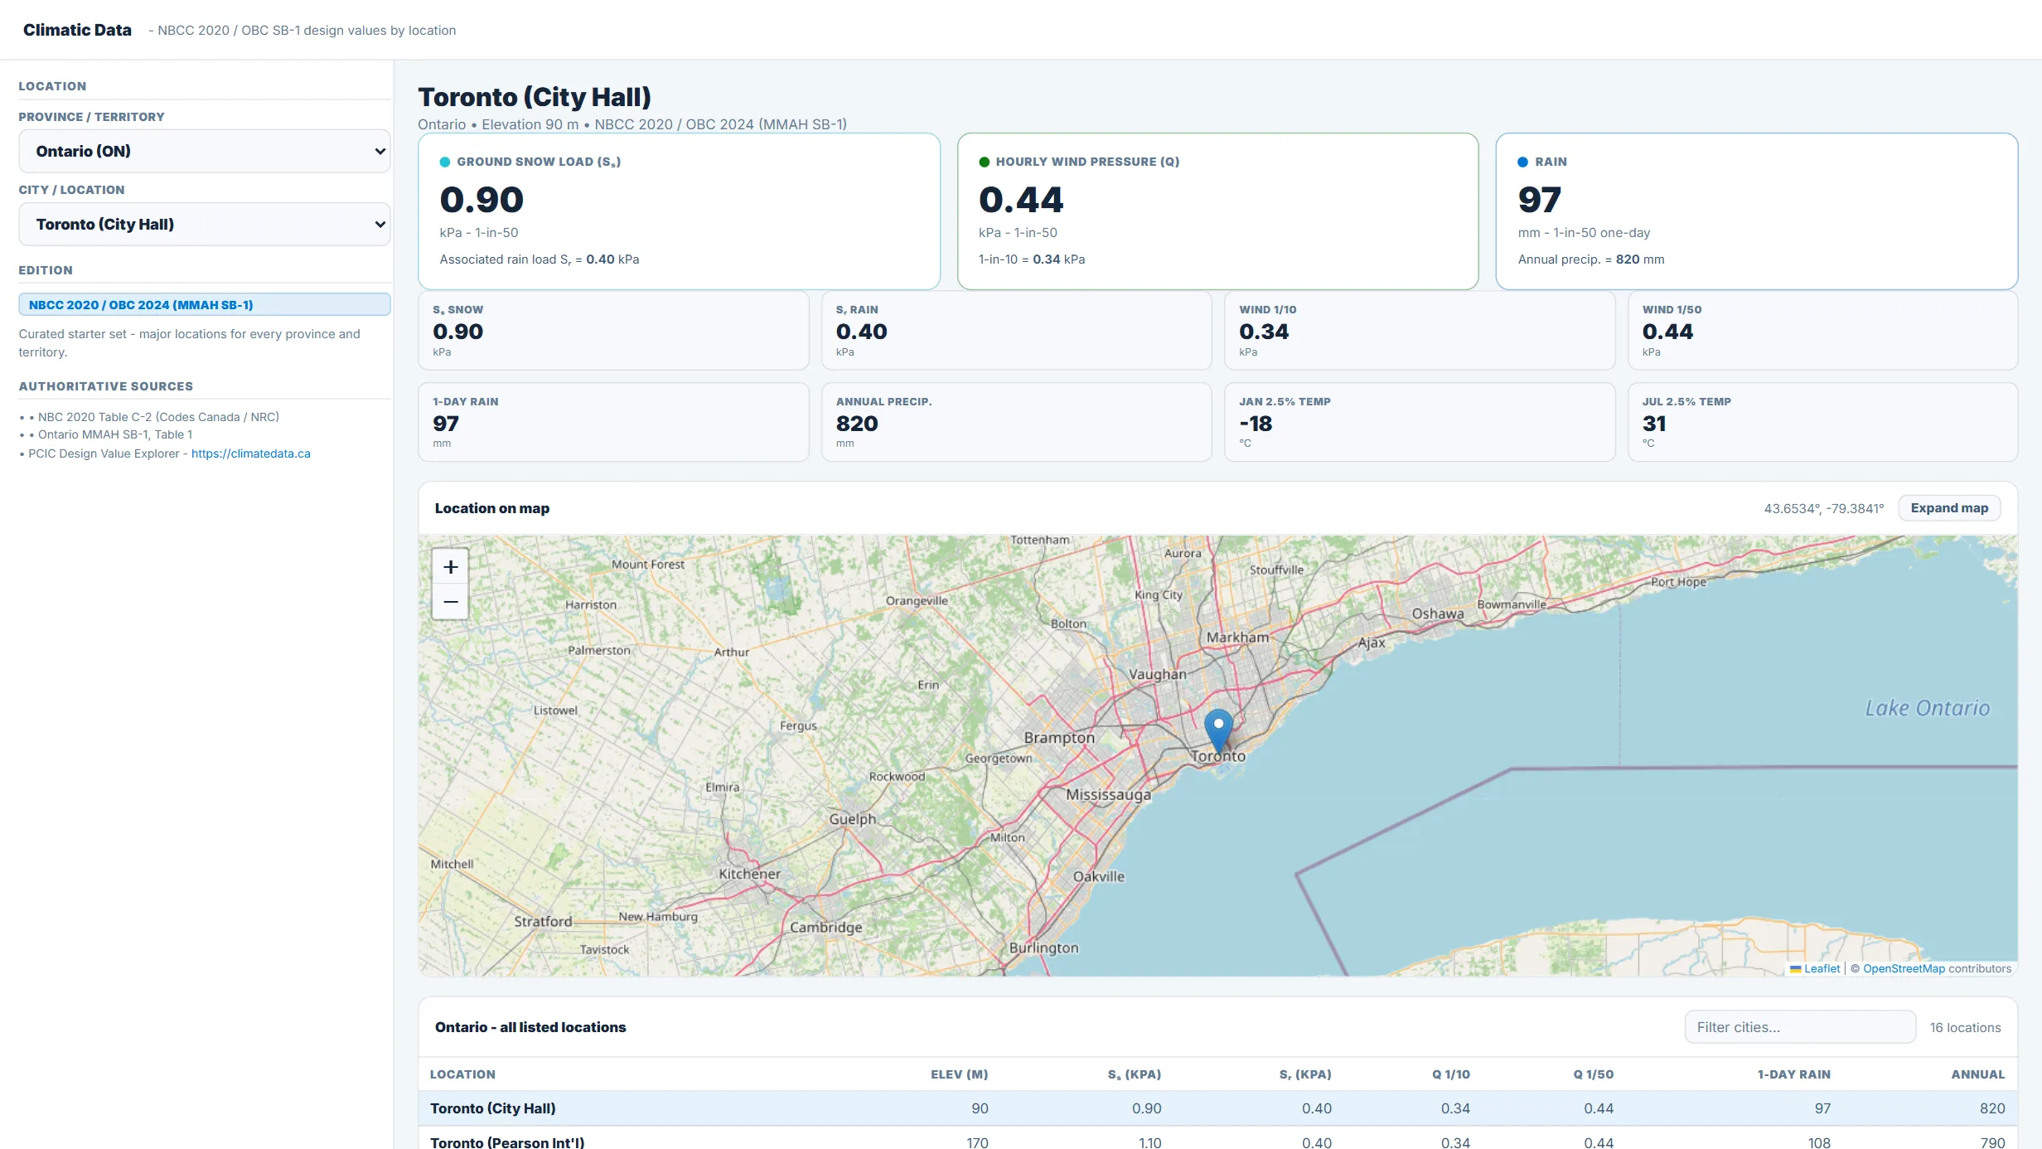Viewport: 2042px width, 1149px height.
Task: Select the Toronto (City Hall) table row
Action: click(x=1217, y=1108)
